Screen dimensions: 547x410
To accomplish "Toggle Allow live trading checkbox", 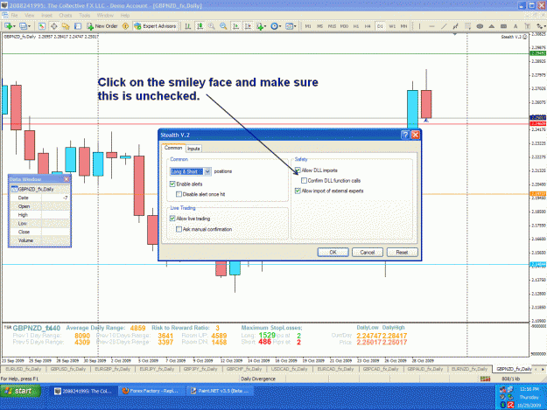I will coord(172,219).
